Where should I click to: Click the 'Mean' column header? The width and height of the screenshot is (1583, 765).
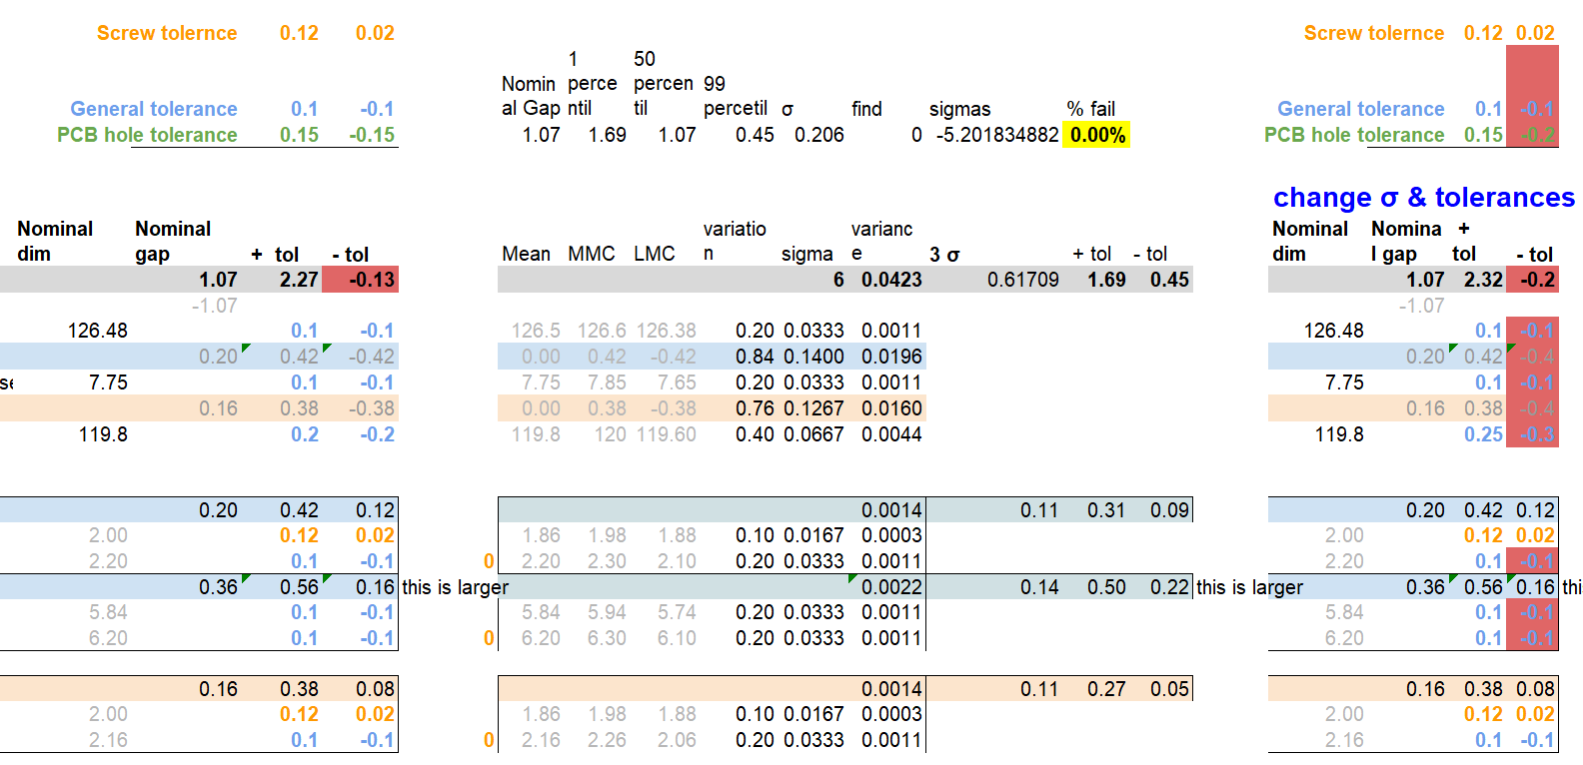[x=526, y=254]
